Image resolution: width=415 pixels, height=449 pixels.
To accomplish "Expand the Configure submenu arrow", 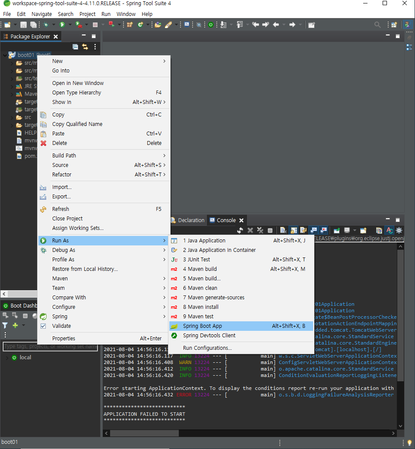I will (x=164, y=307).
